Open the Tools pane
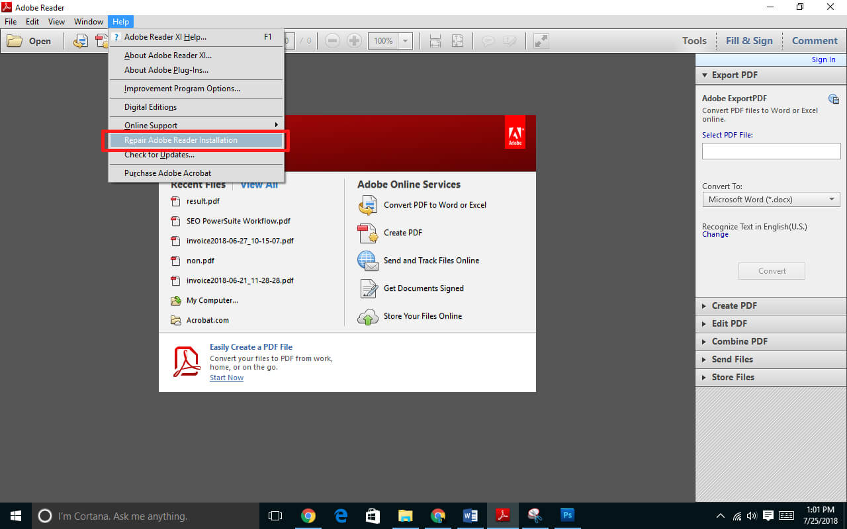847x529 pixels. 694,41
